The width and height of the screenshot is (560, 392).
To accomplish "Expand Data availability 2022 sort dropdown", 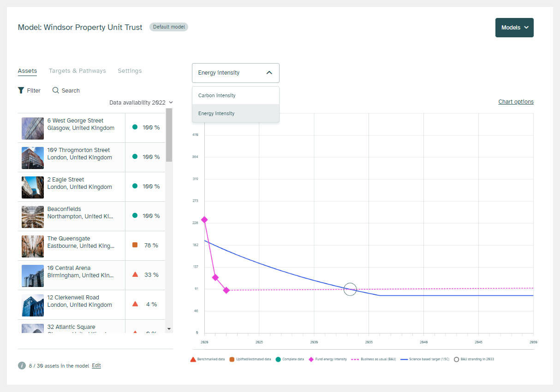I will pos(141,102).
